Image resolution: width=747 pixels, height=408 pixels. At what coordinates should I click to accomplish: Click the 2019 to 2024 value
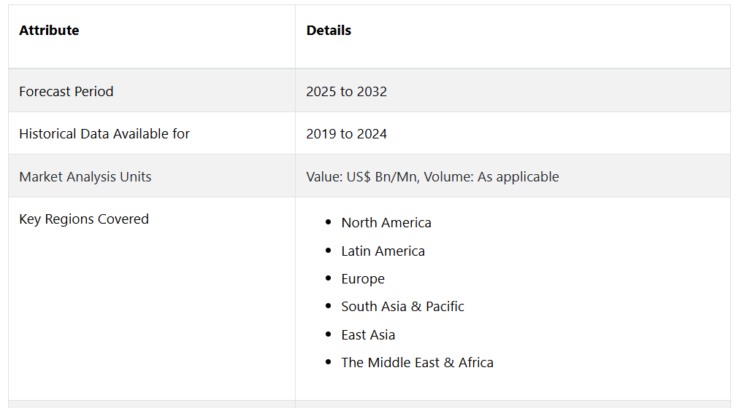(347, 134)
